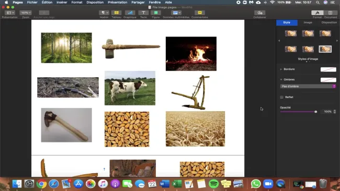Open the Fichier menu
340x191 pixels.
coord(32,3)
